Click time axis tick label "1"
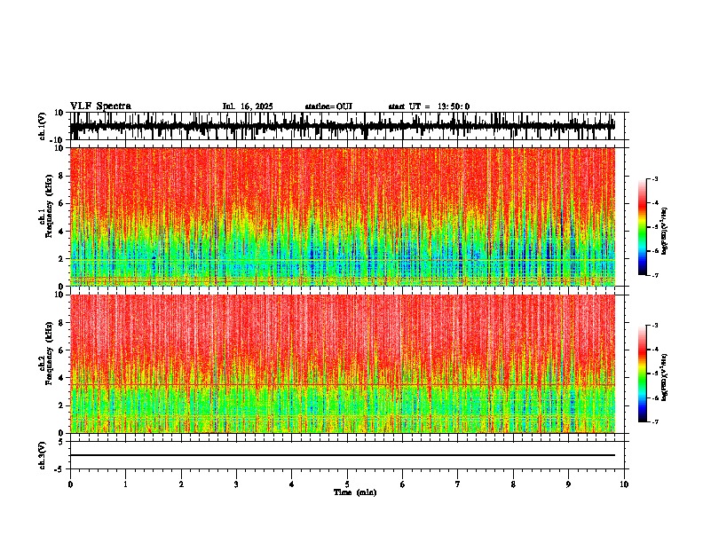The width and height of the screenshot is (703, 543). pyautogui.click(x=125, y=484)
